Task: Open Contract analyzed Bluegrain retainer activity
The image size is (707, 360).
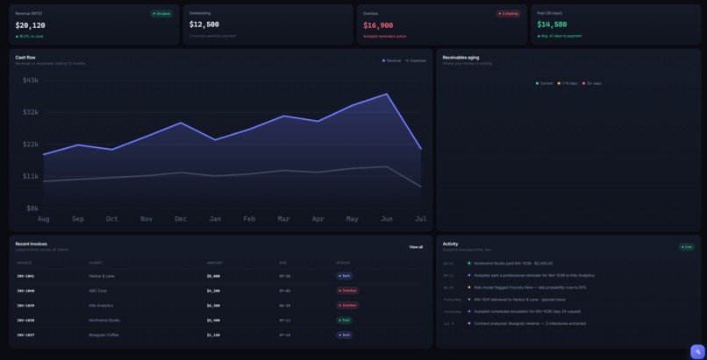Action: (x=530, y=323)
